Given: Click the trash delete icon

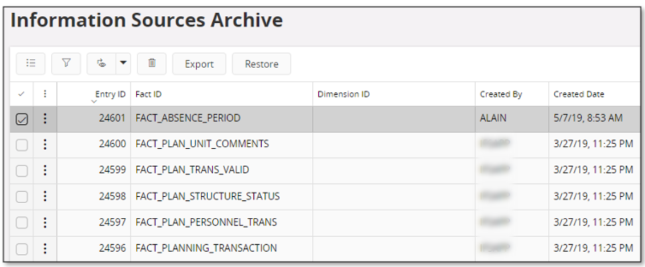Looking at the screenshot, I should 152,63.
